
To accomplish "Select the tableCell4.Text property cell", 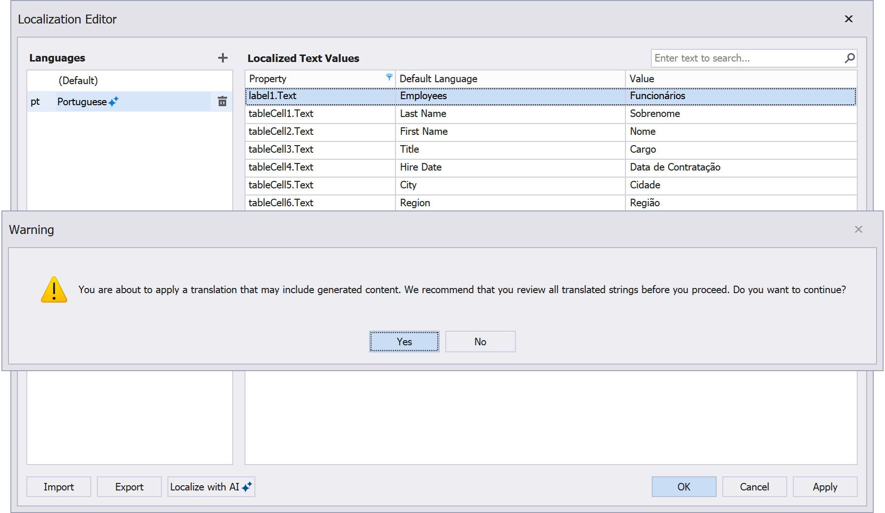I will tap(320, 167).
